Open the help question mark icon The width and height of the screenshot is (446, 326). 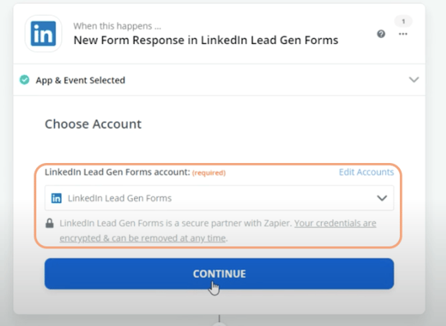pyautogui.click(x=381, y=34)
